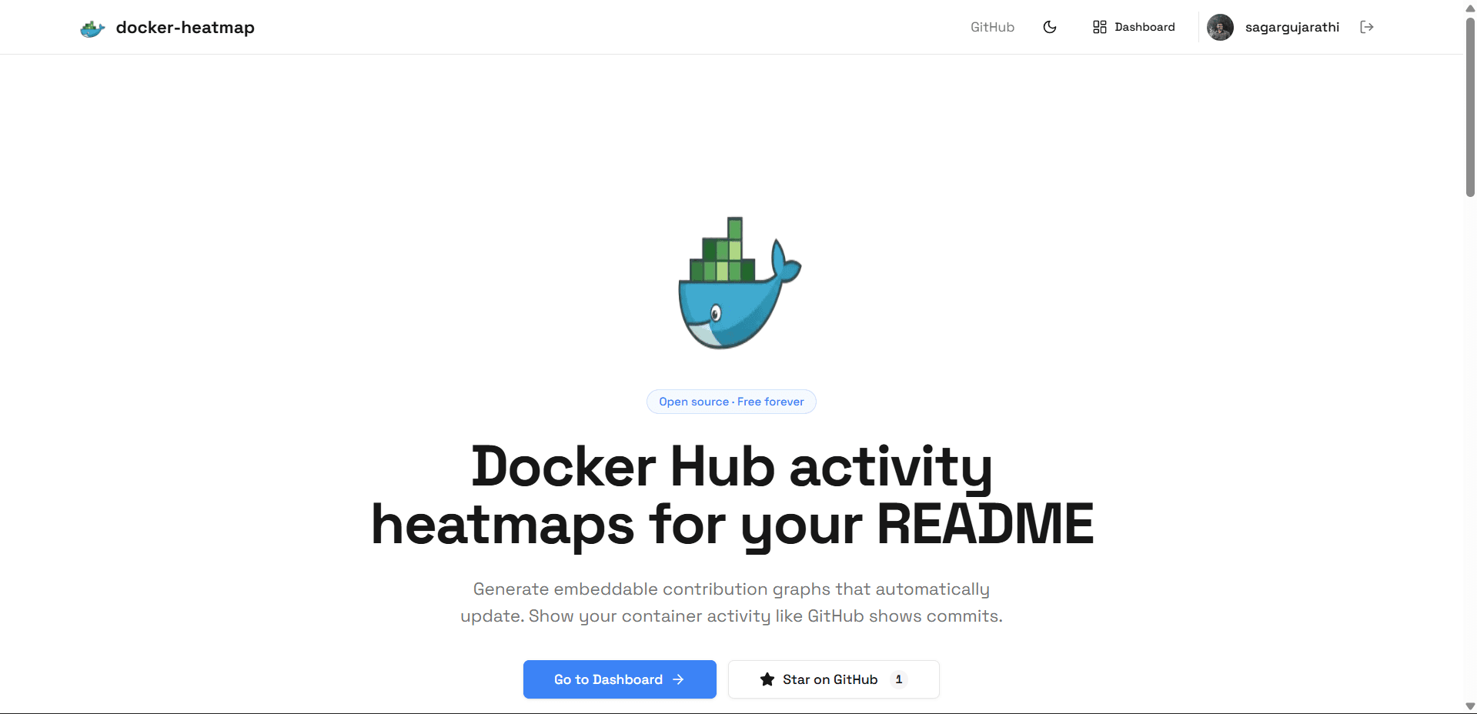Toggle dark mode using the moon icon
The width and height of the screenshot is (1477, 714).
(1049, 26)
